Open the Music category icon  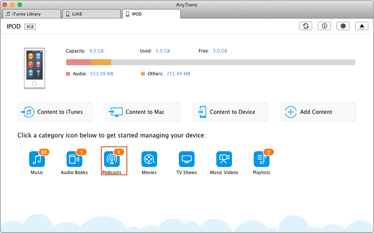[37, 159]
